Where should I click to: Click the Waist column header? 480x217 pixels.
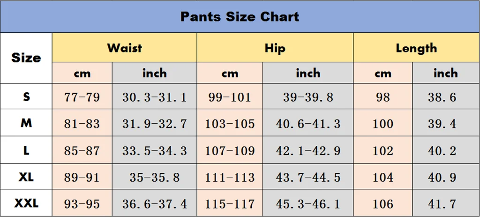(x=124, y=48)
